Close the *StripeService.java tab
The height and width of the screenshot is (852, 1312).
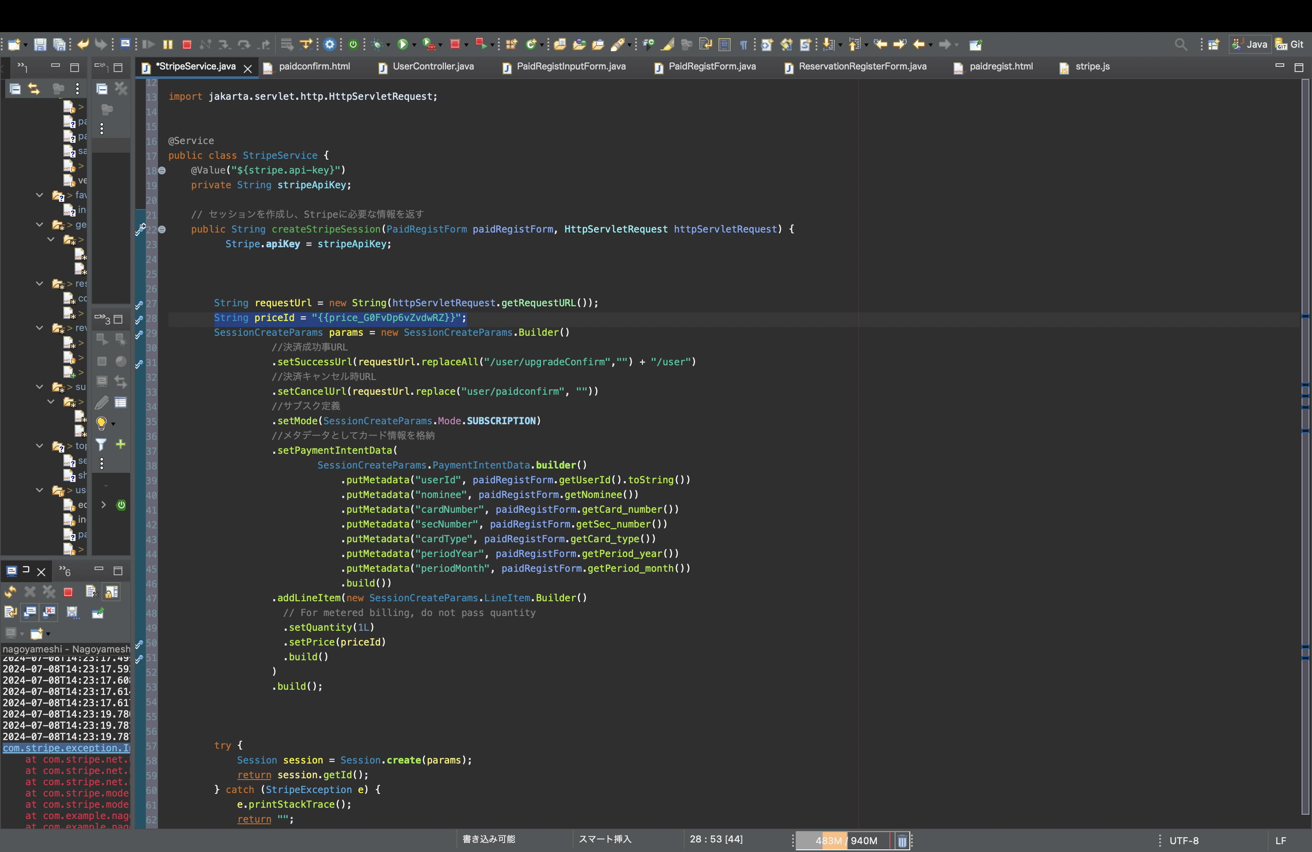pyautogui.click(x=248, y=69)
